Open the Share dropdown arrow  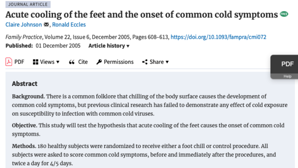[x=167, y=62]
